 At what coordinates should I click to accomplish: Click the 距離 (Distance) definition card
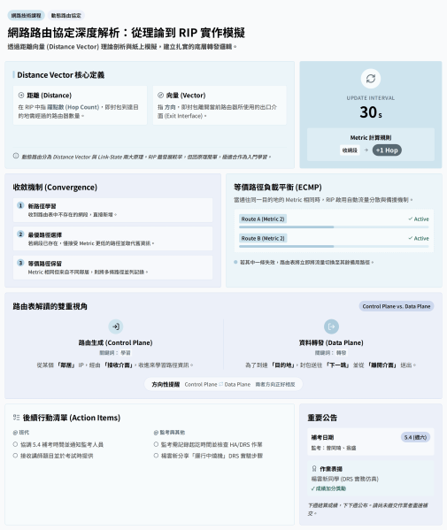(x=81, y=105)
